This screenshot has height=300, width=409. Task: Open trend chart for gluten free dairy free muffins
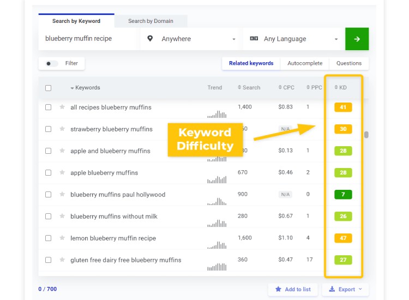pyautogui.click(x=216, y=267)
